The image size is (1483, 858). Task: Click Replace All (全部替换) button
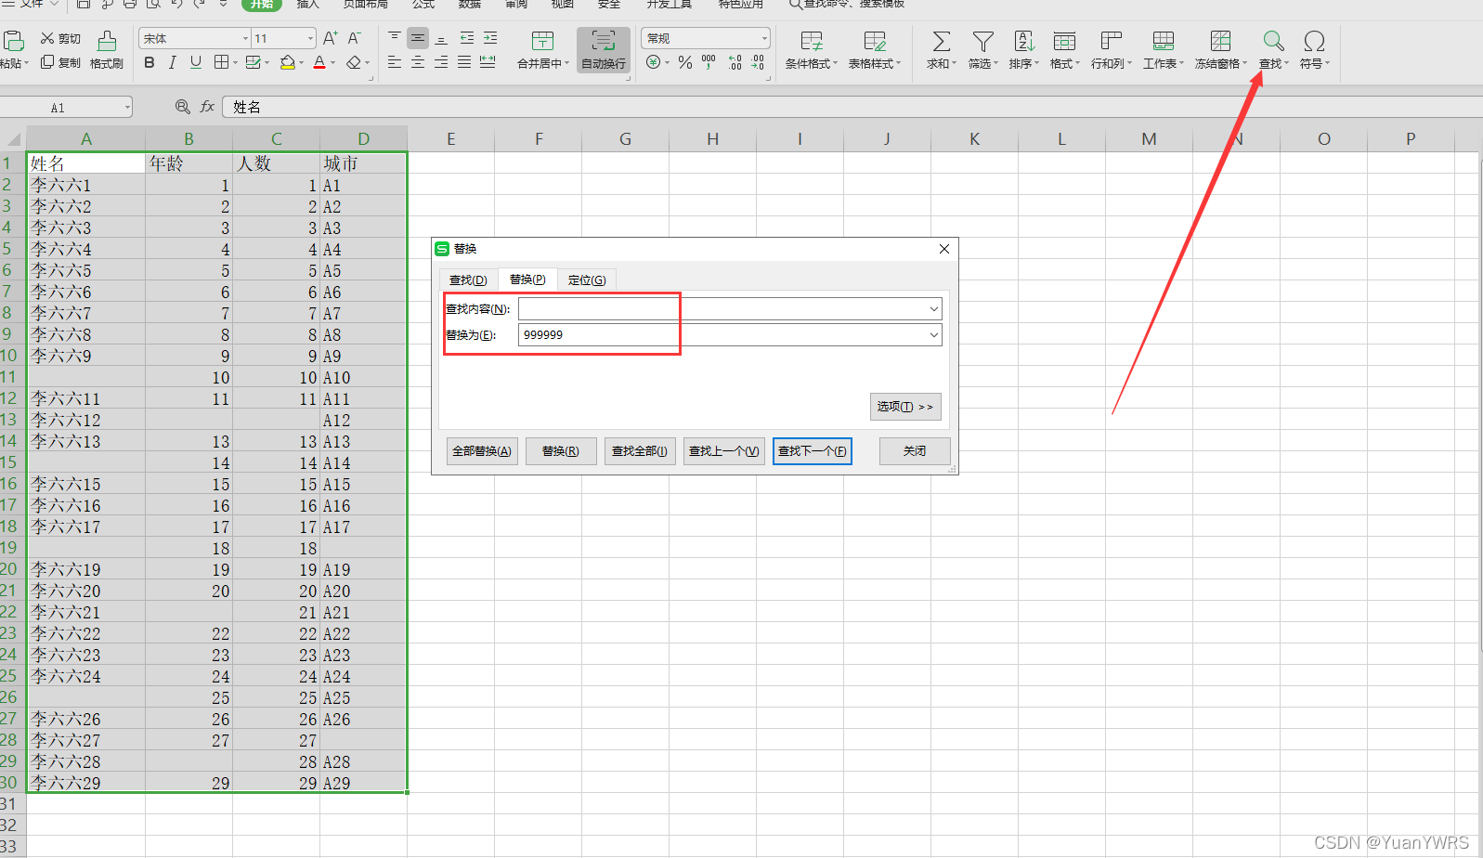coord(482,450)
